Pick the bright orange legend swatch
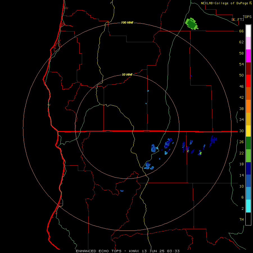This screenshot has width=253, height=253. (x=248, y=106)
